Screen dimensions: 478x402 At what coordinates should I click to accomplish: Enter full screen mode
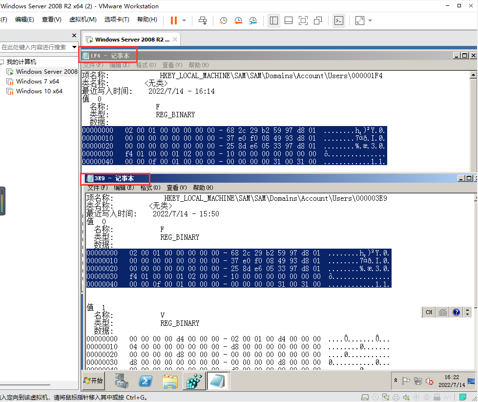pos(303,21)
